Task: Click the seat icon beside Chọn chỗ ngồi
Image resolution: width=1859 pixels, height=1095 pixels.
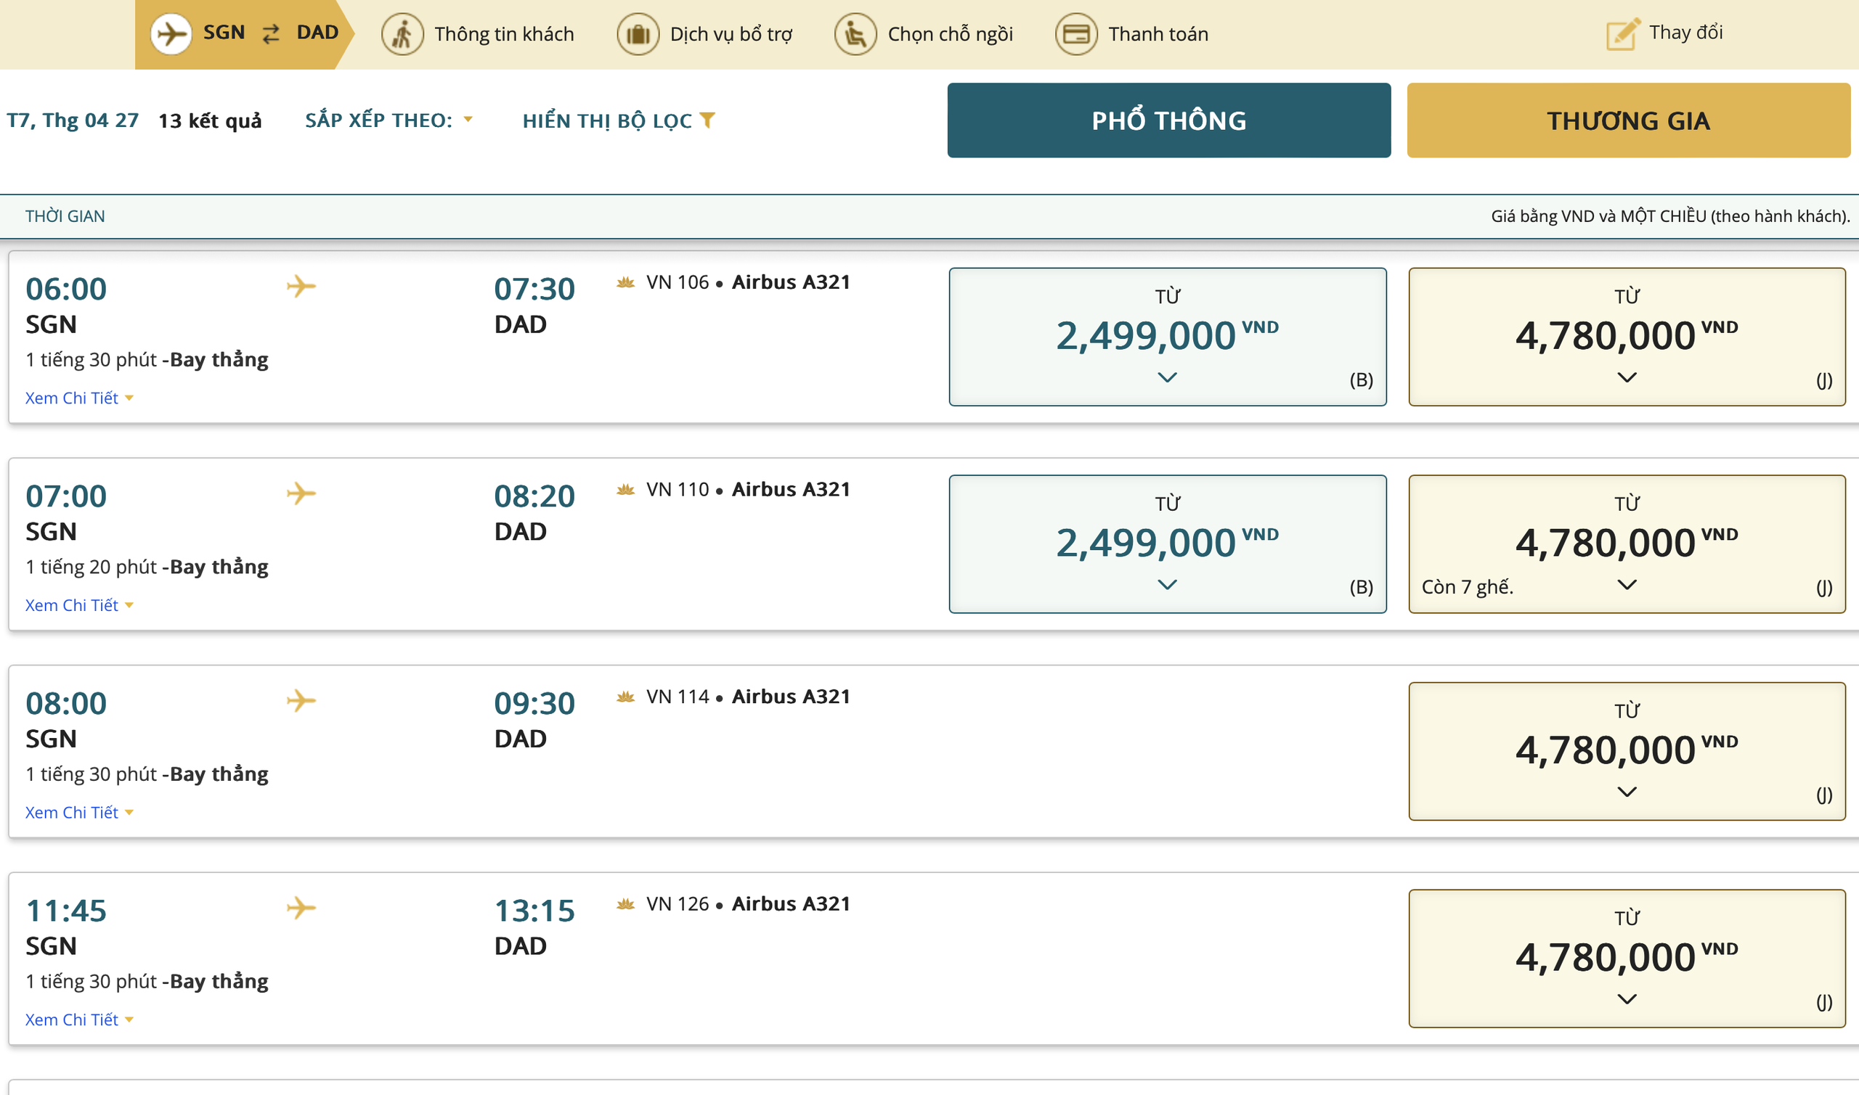Action: click(855, 34)
